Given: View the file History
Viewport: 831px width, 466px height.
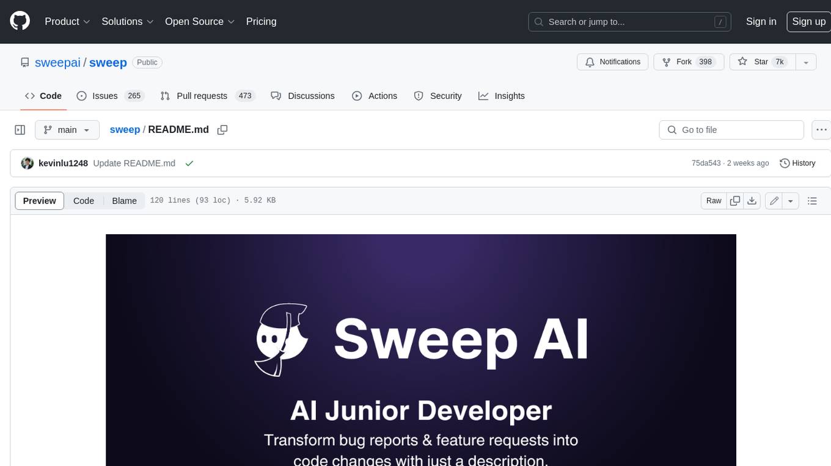Looking at the screenshot, I should click(797, 163).
